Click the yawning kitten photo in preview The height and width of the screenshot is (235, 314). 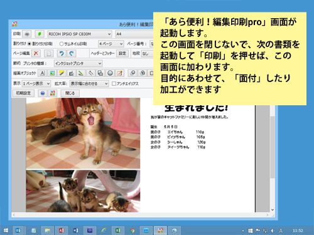point(83,133)
